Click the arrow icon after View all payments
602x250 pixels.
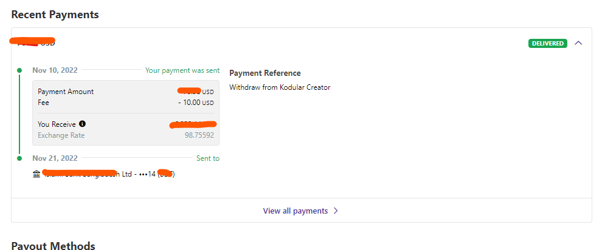[336, 211]
